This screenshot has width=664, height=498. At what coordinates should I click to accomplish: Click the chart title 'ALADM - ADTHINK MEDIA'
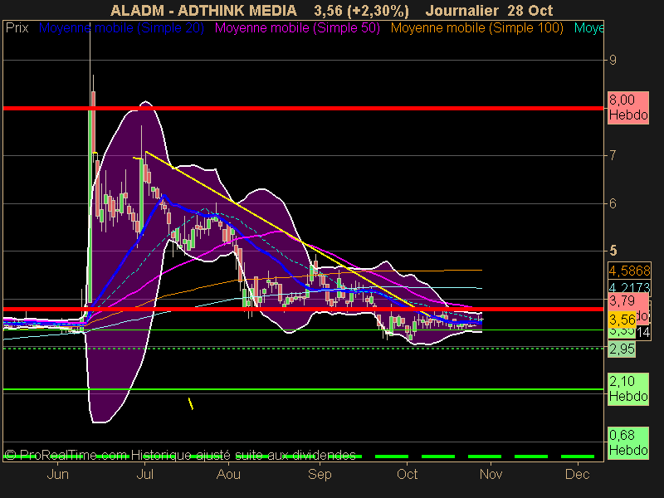pyautogui.click(x=203, y=11)
